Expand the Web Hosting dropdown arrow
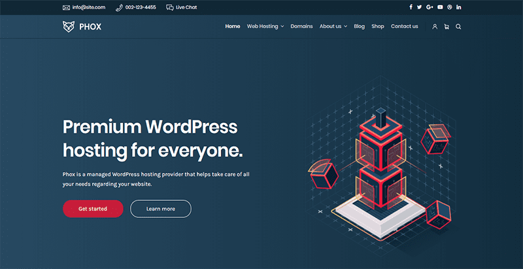 [x=282, y=26]
